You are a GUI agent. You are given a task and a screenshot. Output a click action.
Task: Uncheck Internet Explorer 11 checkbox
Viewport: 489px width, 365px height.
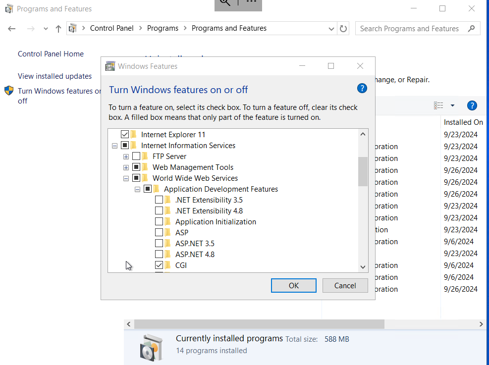click(x=125, y=134)
